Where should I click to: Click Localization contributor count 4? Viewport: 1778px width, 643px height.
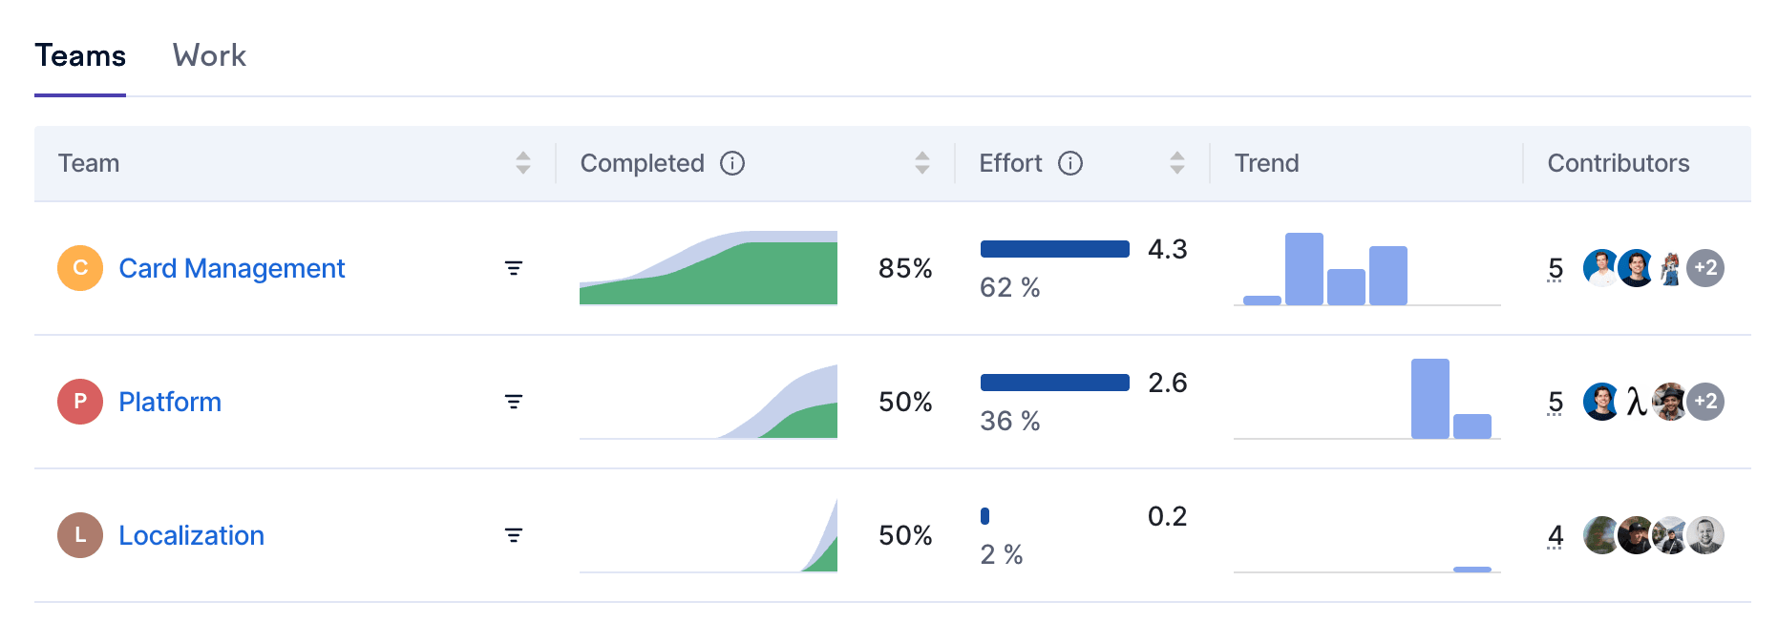click(1556, 535)
